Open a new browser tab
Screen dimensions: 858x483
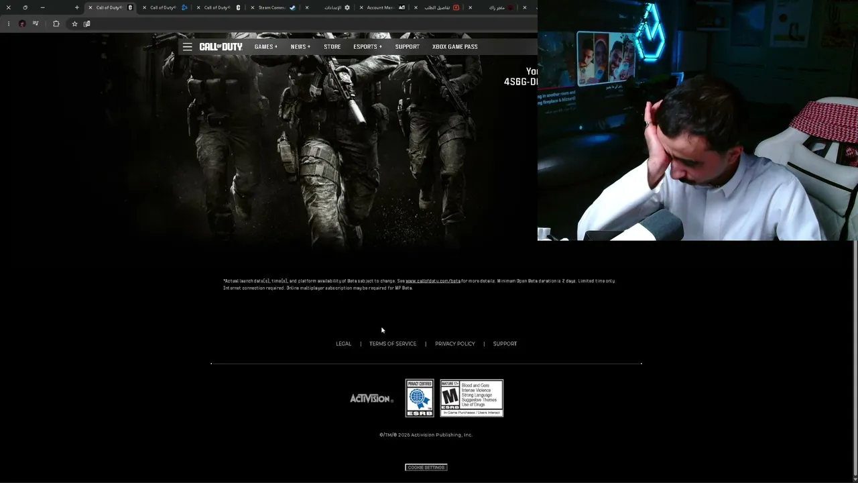tap(77, 7)
